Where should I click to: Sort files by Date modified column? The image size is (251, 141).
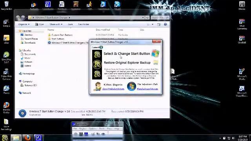(103, 30)
